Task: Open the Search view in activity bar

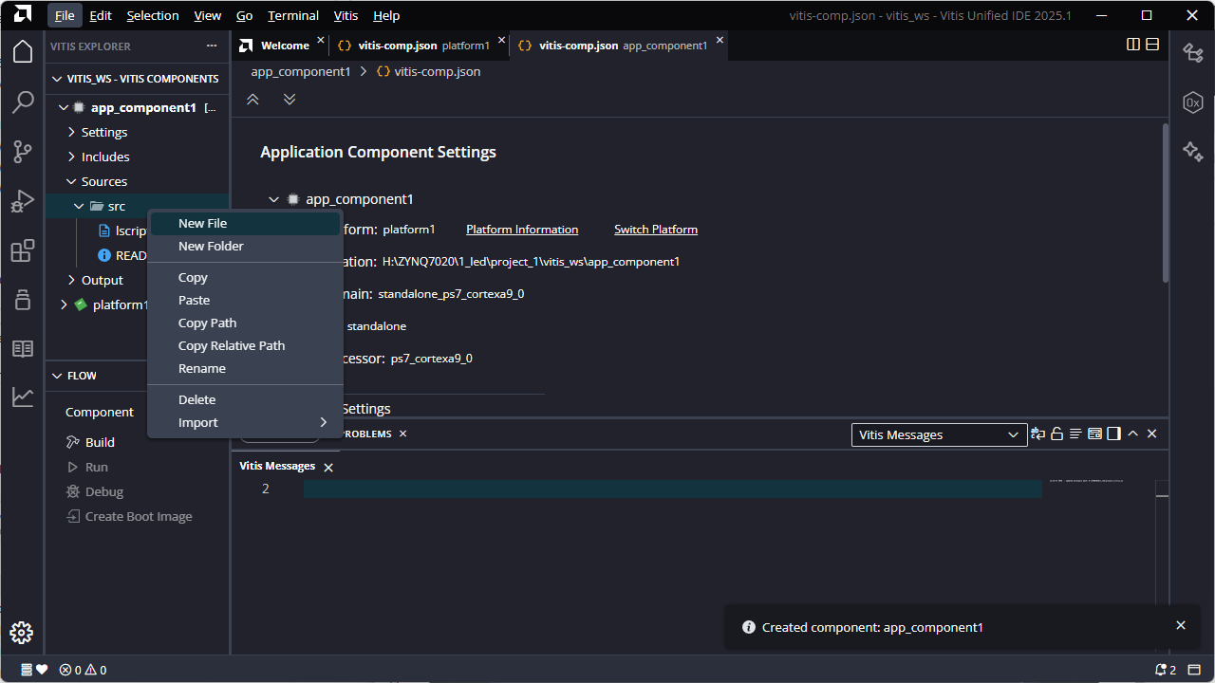Action: click(x=23, y=102)
